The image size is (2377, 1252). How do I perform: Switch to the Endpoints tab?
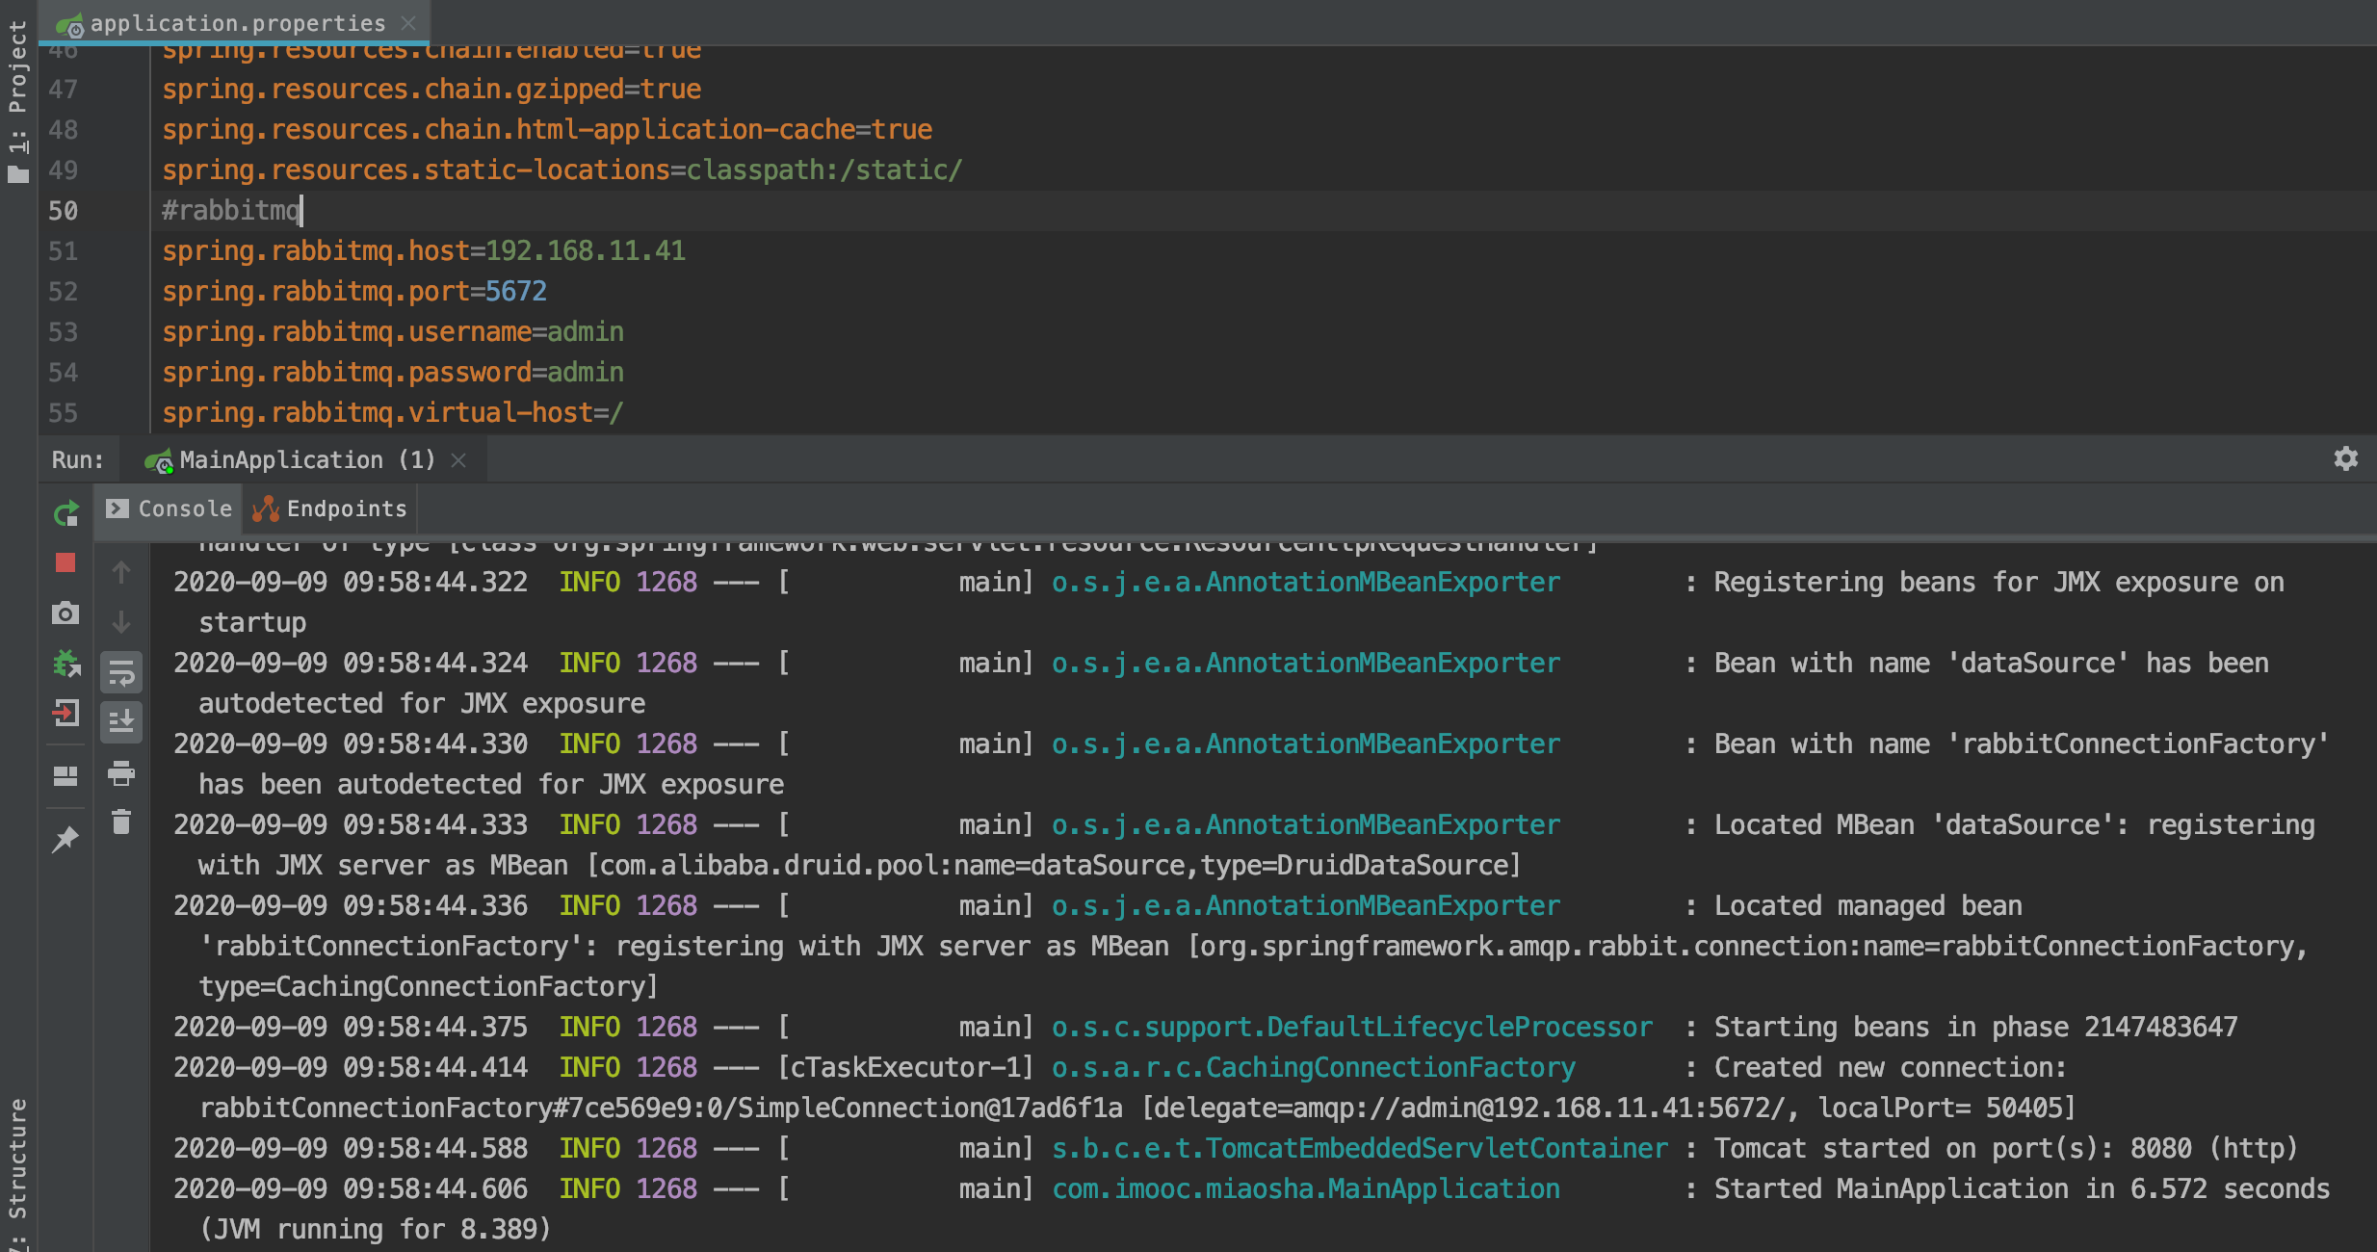click(330, 509)
